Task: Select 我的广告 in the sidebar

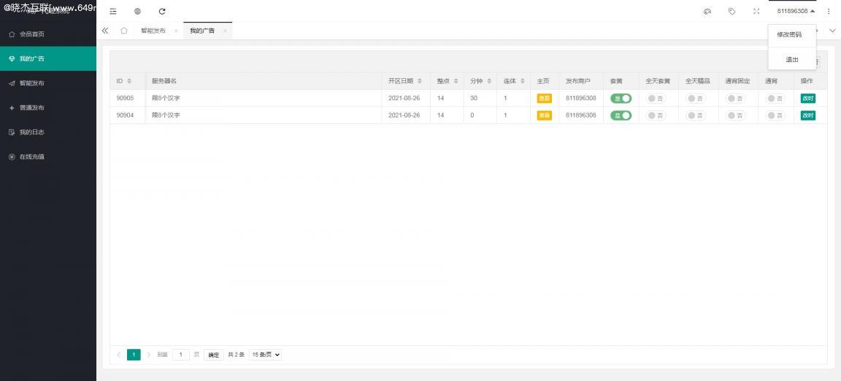Action: (48, 58)
